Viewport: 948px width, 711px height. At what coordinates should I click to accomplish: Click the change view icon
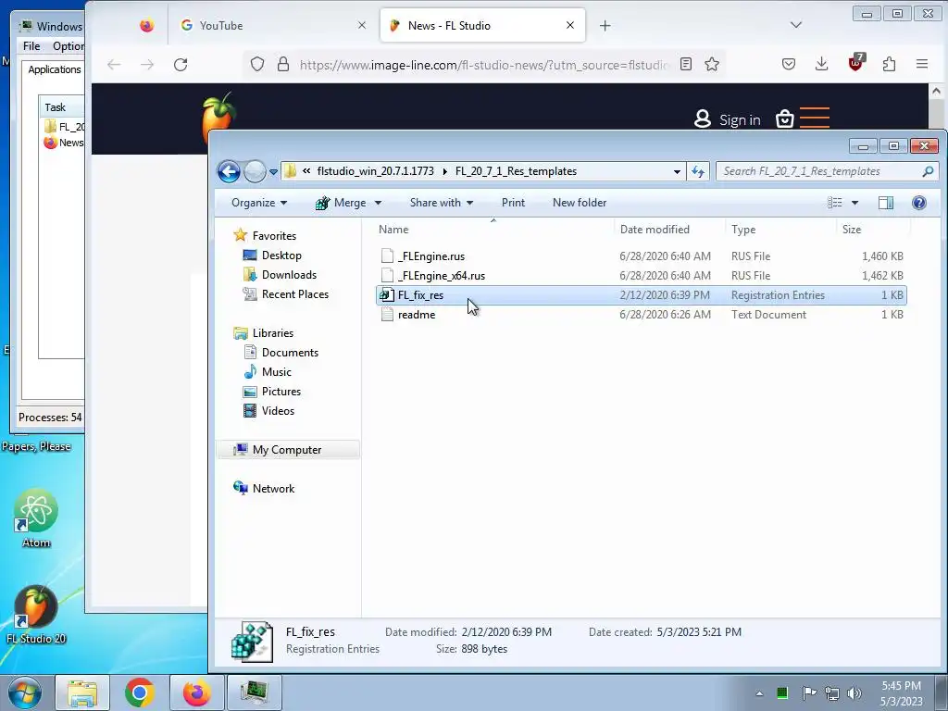tap(835, 203)
